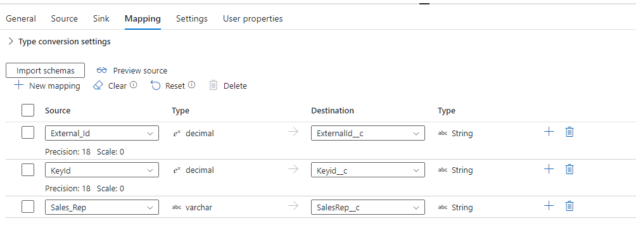Click the plus icon in External_Id row

[549, 132]
